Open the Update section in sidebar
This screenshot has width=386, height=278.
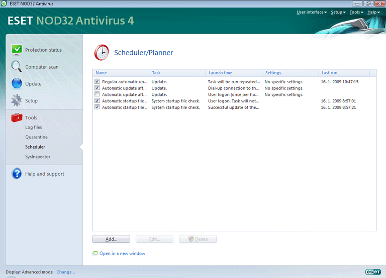(x=33, y=84)
